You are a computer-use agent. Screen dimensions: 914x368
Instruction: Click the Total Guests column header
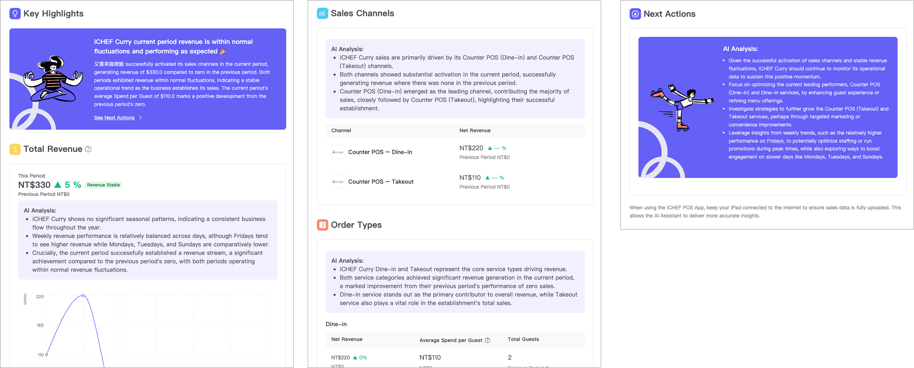tap(523, 339)
